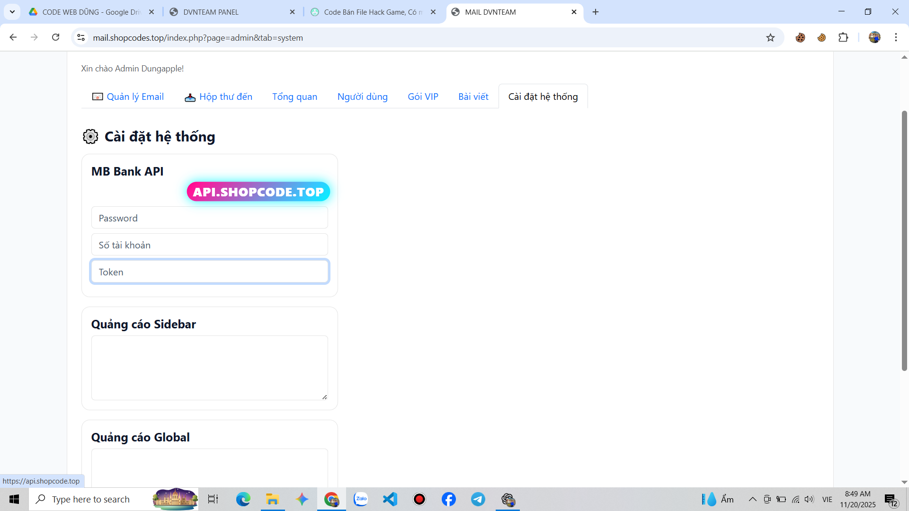Viewport: 909px width, 511px height.
Task: Close the CODE WEB DŨNG Google Drive tab
Action: 151,12
